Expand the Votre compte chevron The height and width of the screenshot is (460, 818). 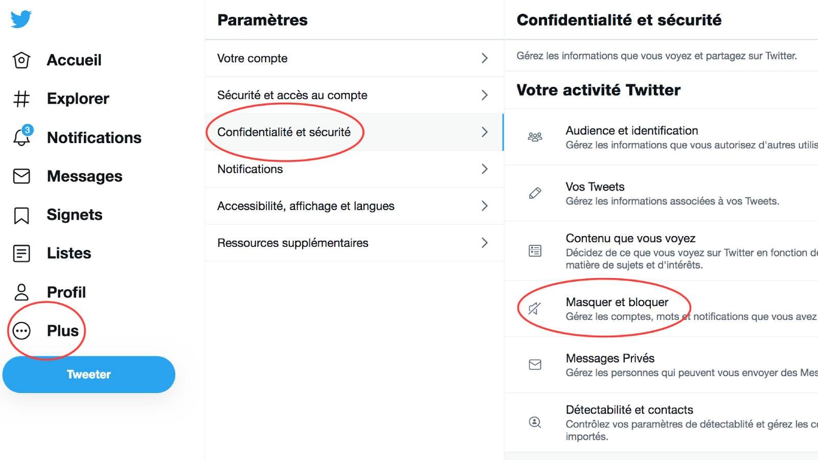coord(484,58)
